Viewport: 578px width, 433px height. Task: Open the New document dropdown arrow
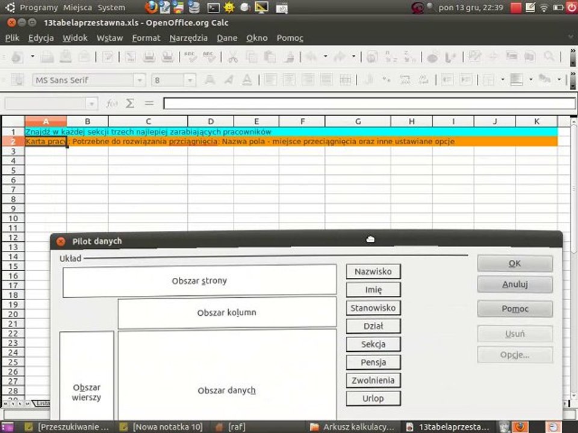33,57
